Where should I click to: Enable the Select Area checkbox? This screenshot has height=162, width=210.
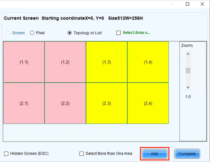(119, 33)
